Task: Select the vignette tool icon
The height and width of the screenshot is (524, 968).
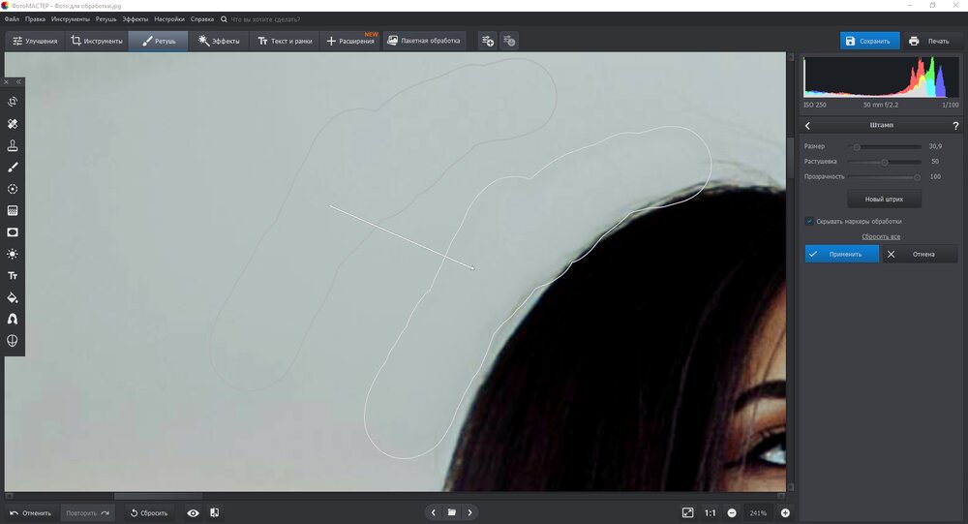Action: [x=13, y=232]
